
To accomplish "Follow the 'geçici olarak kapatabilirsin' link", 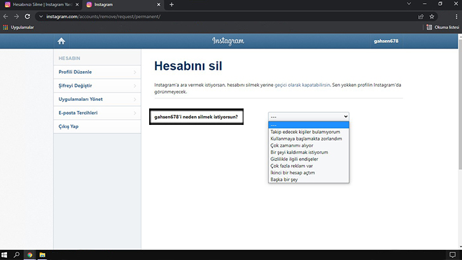I will (x=302, y=85).
